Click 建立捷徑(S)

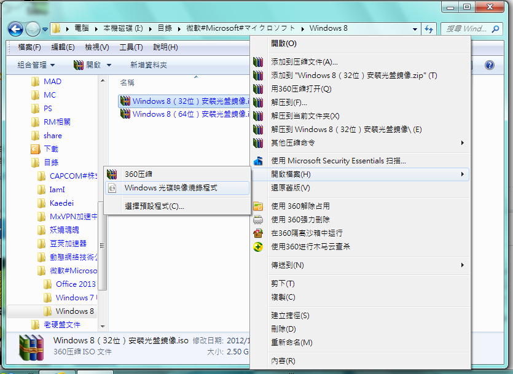coord(360,316)
